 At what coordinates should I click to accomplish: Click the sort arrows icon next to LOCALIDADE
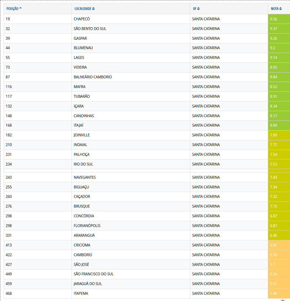(93, 9)
